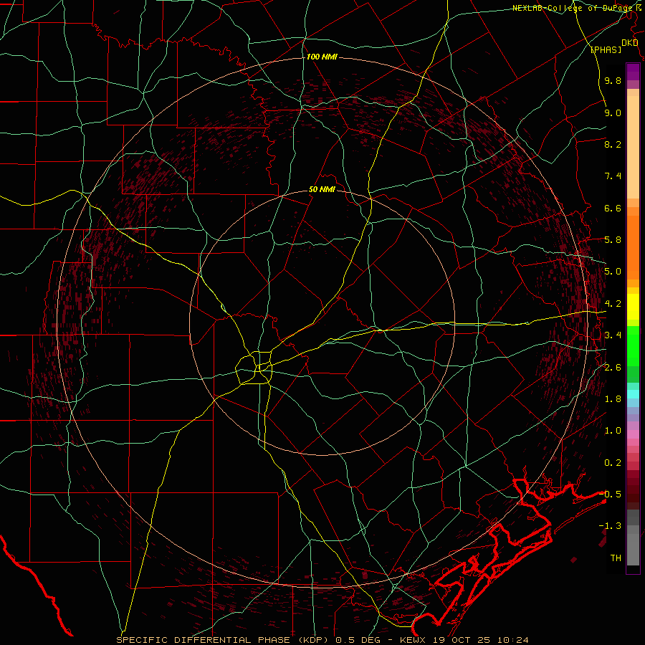Click the [PHAS] units label
645x645 pixels.
pos(606,49)
